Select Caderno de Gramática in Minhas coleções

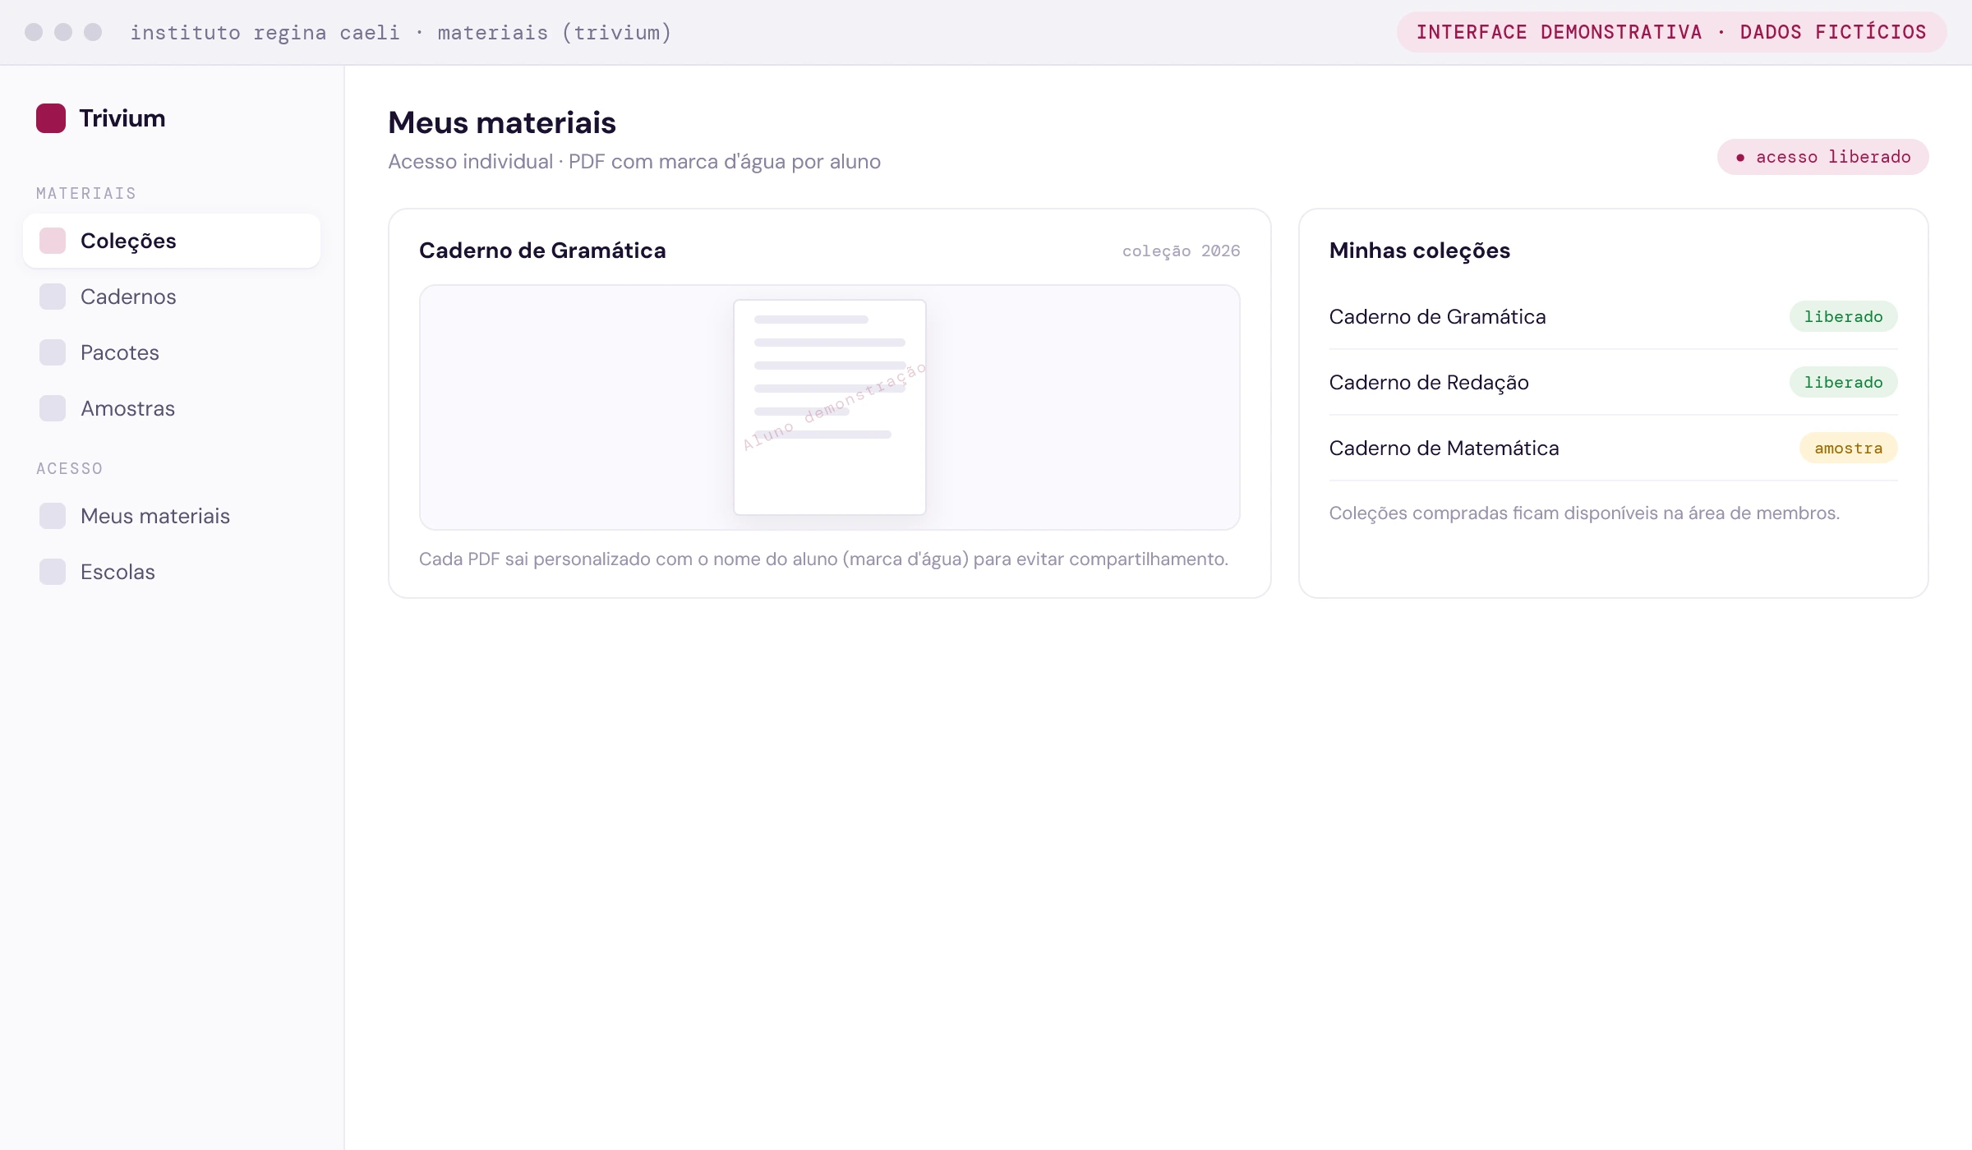click(1613, 316)
